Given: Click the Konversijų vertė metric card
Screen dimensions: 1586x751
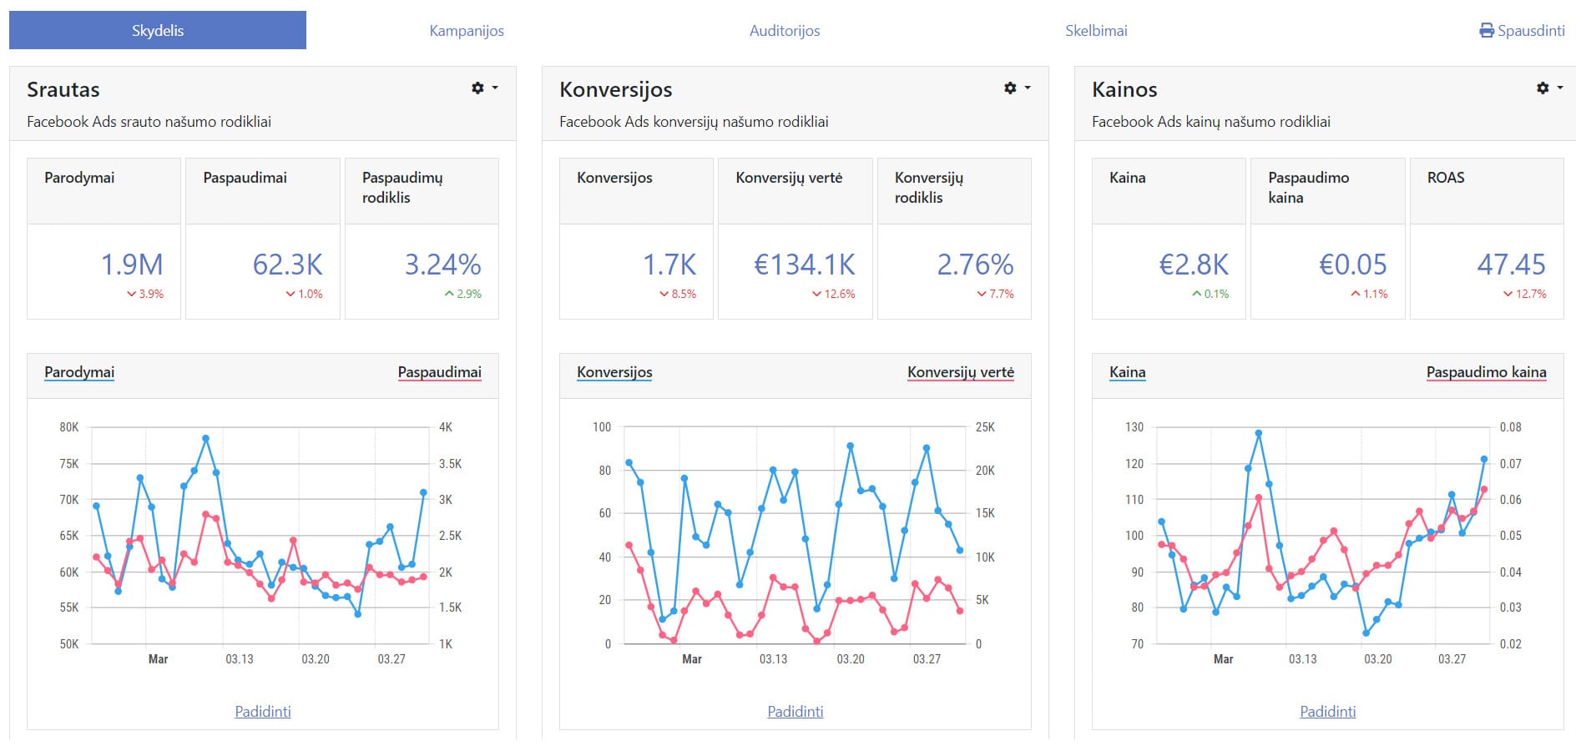Looking at the screenshot, I should point(795,236).
